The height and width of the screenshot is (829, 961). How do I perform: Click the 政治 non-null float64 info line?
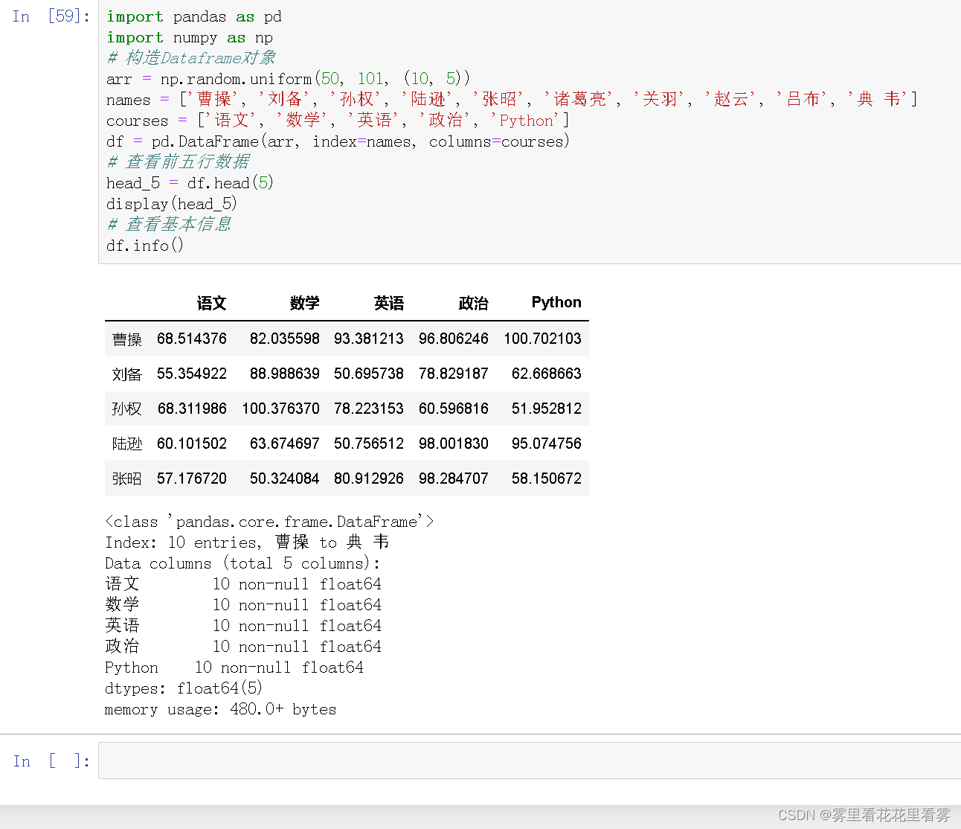pos(243,647)
